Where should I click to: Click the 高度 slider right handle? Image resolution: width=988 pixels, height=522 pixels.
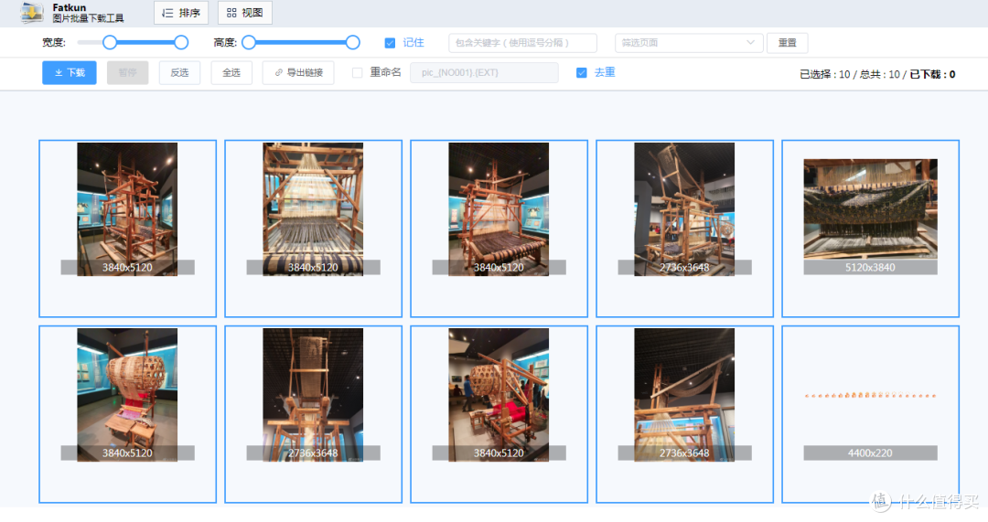(x=353, y=42)
